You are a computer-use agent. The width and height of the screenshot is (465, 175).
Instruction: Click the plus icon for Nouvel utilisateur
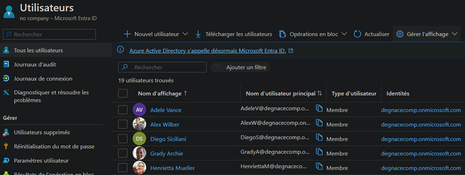click(x=127, y=34)
